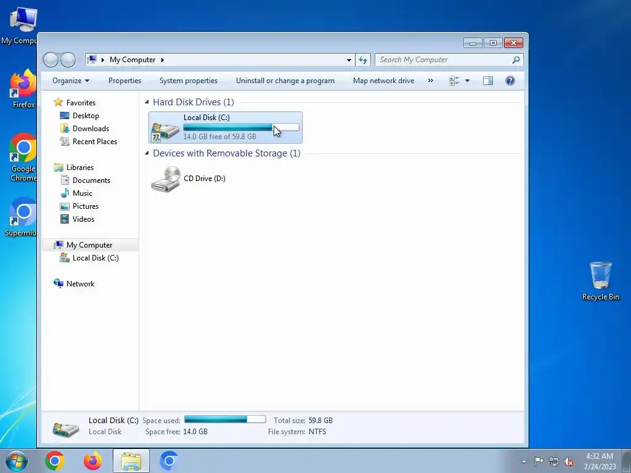Open Firefox shortcut on the desktop
The width and height of the screenshot is (631, 473).
(x=23, y=89)
